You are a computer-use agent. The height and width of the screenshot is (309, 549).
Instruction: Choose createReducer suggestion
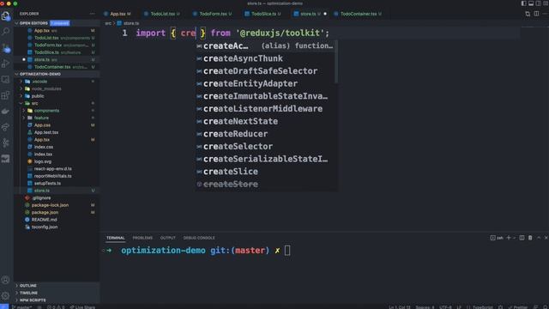(x=265, y=134)
